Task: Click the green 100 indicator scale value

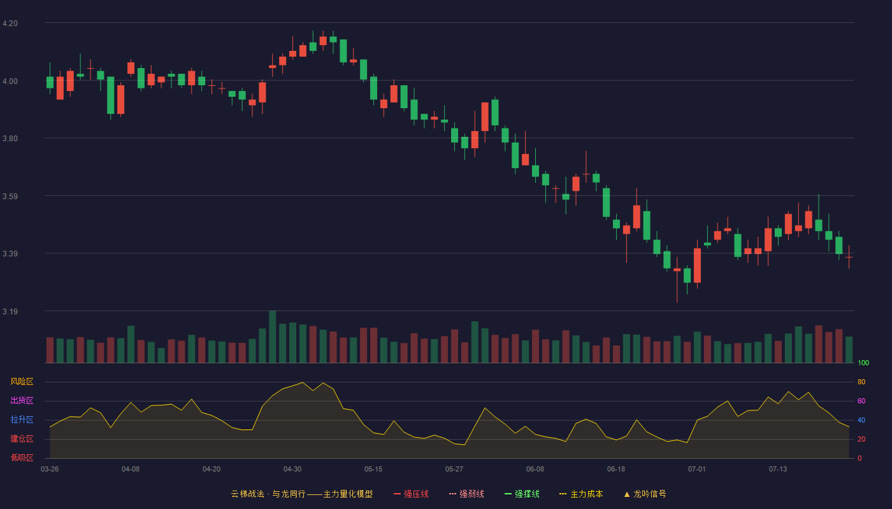Action: pyautogui.click(x=863, y=363)
